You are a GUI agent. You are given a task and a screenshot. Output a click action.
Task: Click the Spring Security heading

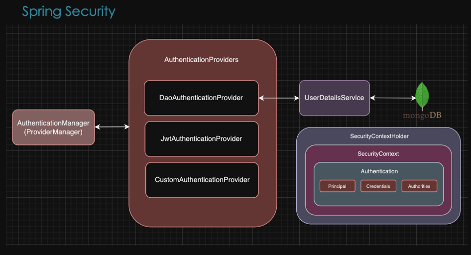(x=69, y=11)
